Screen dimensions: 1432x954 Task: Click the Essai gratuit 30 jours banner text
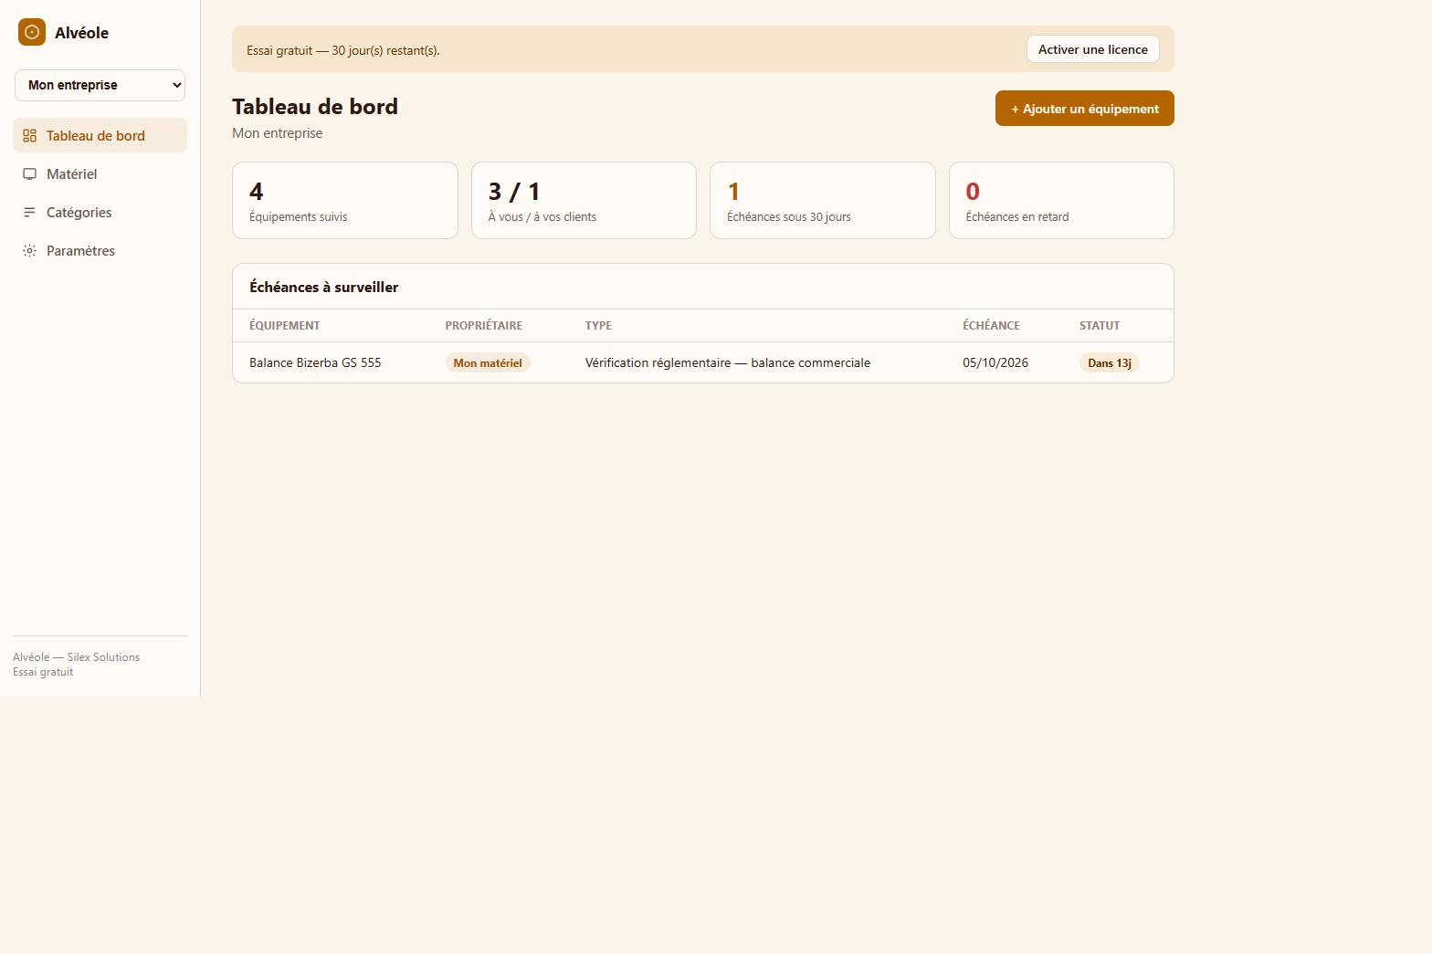pos(343,50)
